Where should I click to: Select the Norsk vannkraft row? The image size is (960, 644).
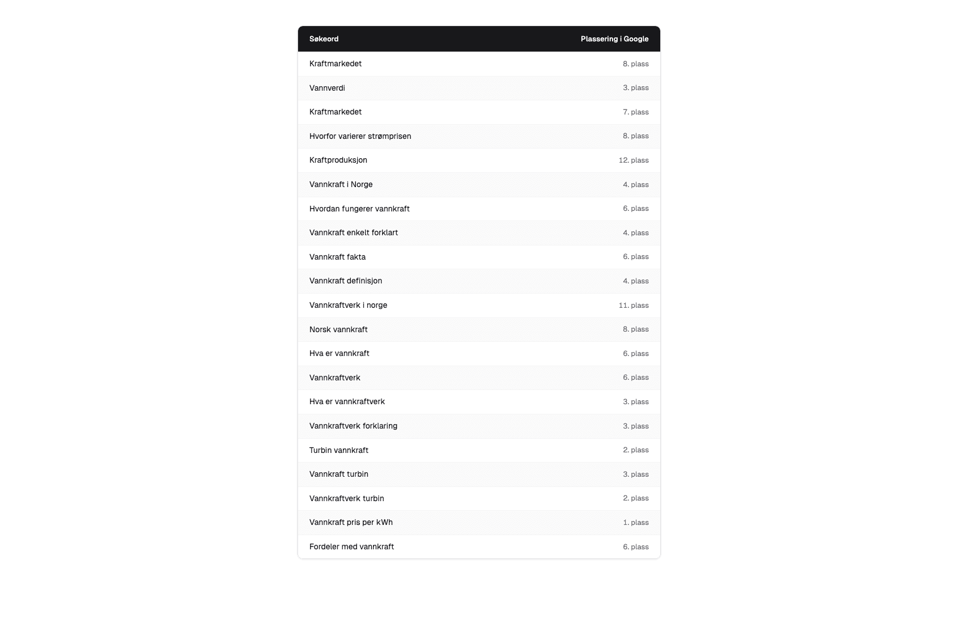tap(479, 329)
